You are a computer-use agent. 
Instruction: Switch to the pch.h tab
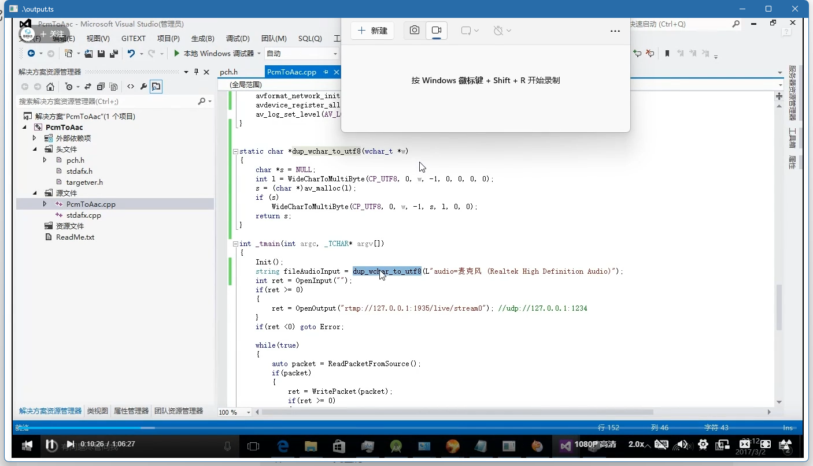[x=229, y=72]
